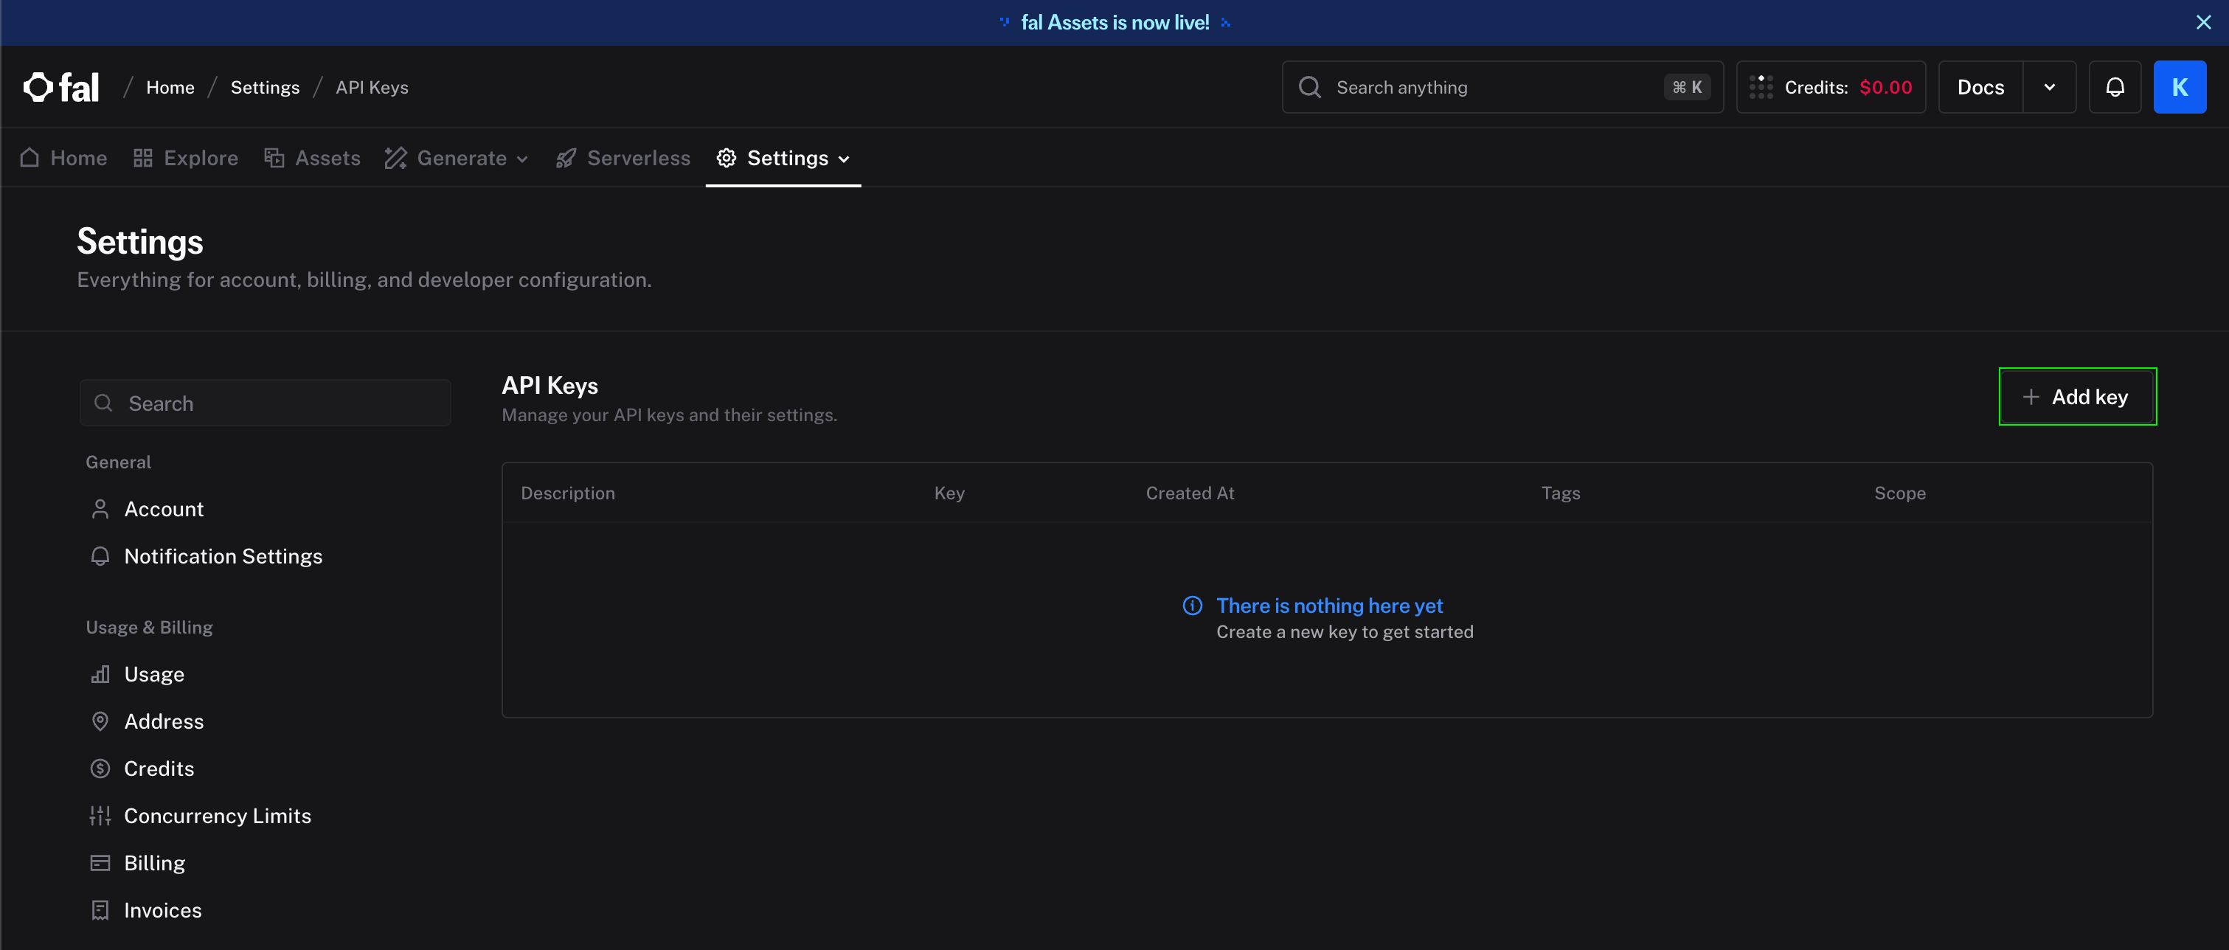Open the Home tab in navigation
This screenshot has width=2229, height=950.
[x=63, y=157]
